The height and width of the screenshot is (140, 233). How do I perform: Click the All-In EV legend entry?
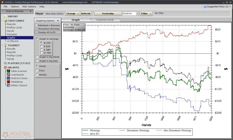pyautogui.click(x=95, y=134)
